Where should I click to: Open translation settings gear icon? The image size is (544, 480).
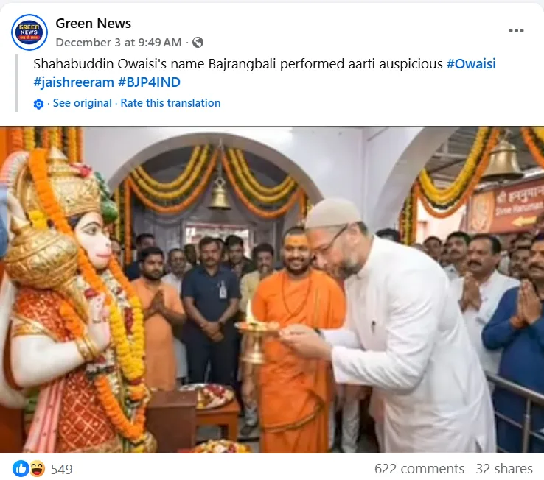(x=38, y=104)
